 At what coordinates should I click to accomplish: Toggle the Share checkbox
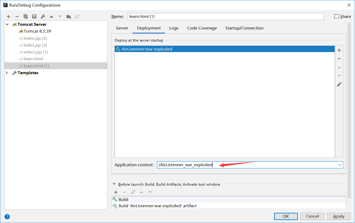[x=336, y=16]
